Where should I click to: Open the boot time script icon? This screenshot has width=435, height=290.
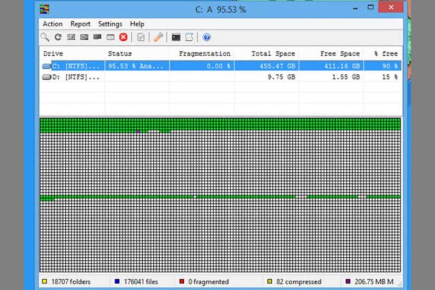(x=189, y=37)
